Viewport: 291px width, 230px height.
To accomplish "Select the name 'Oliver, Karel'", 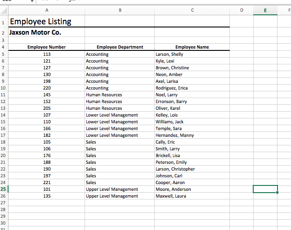I will [168, 108].
